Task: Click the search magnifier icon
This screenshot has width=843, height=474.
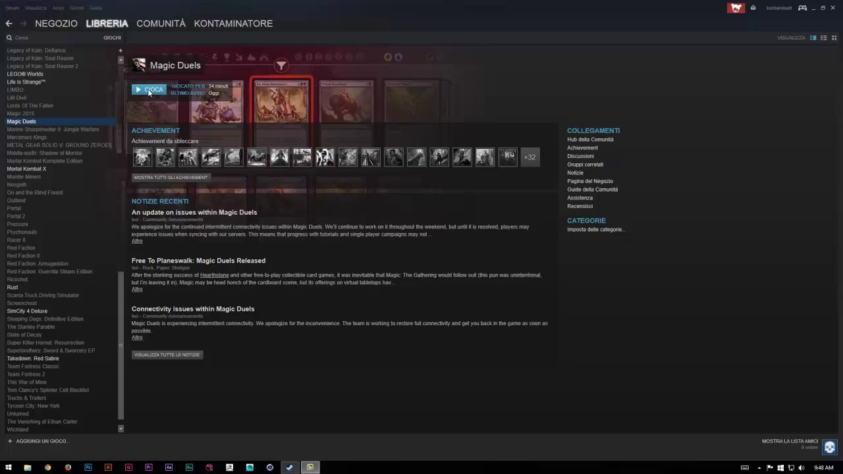Action: [x=9, y=38]
